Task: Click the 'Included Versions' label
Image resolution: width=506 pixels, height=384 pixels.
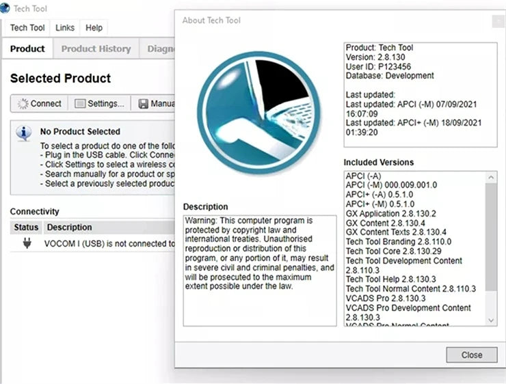Action: click(x=379, y=162)
